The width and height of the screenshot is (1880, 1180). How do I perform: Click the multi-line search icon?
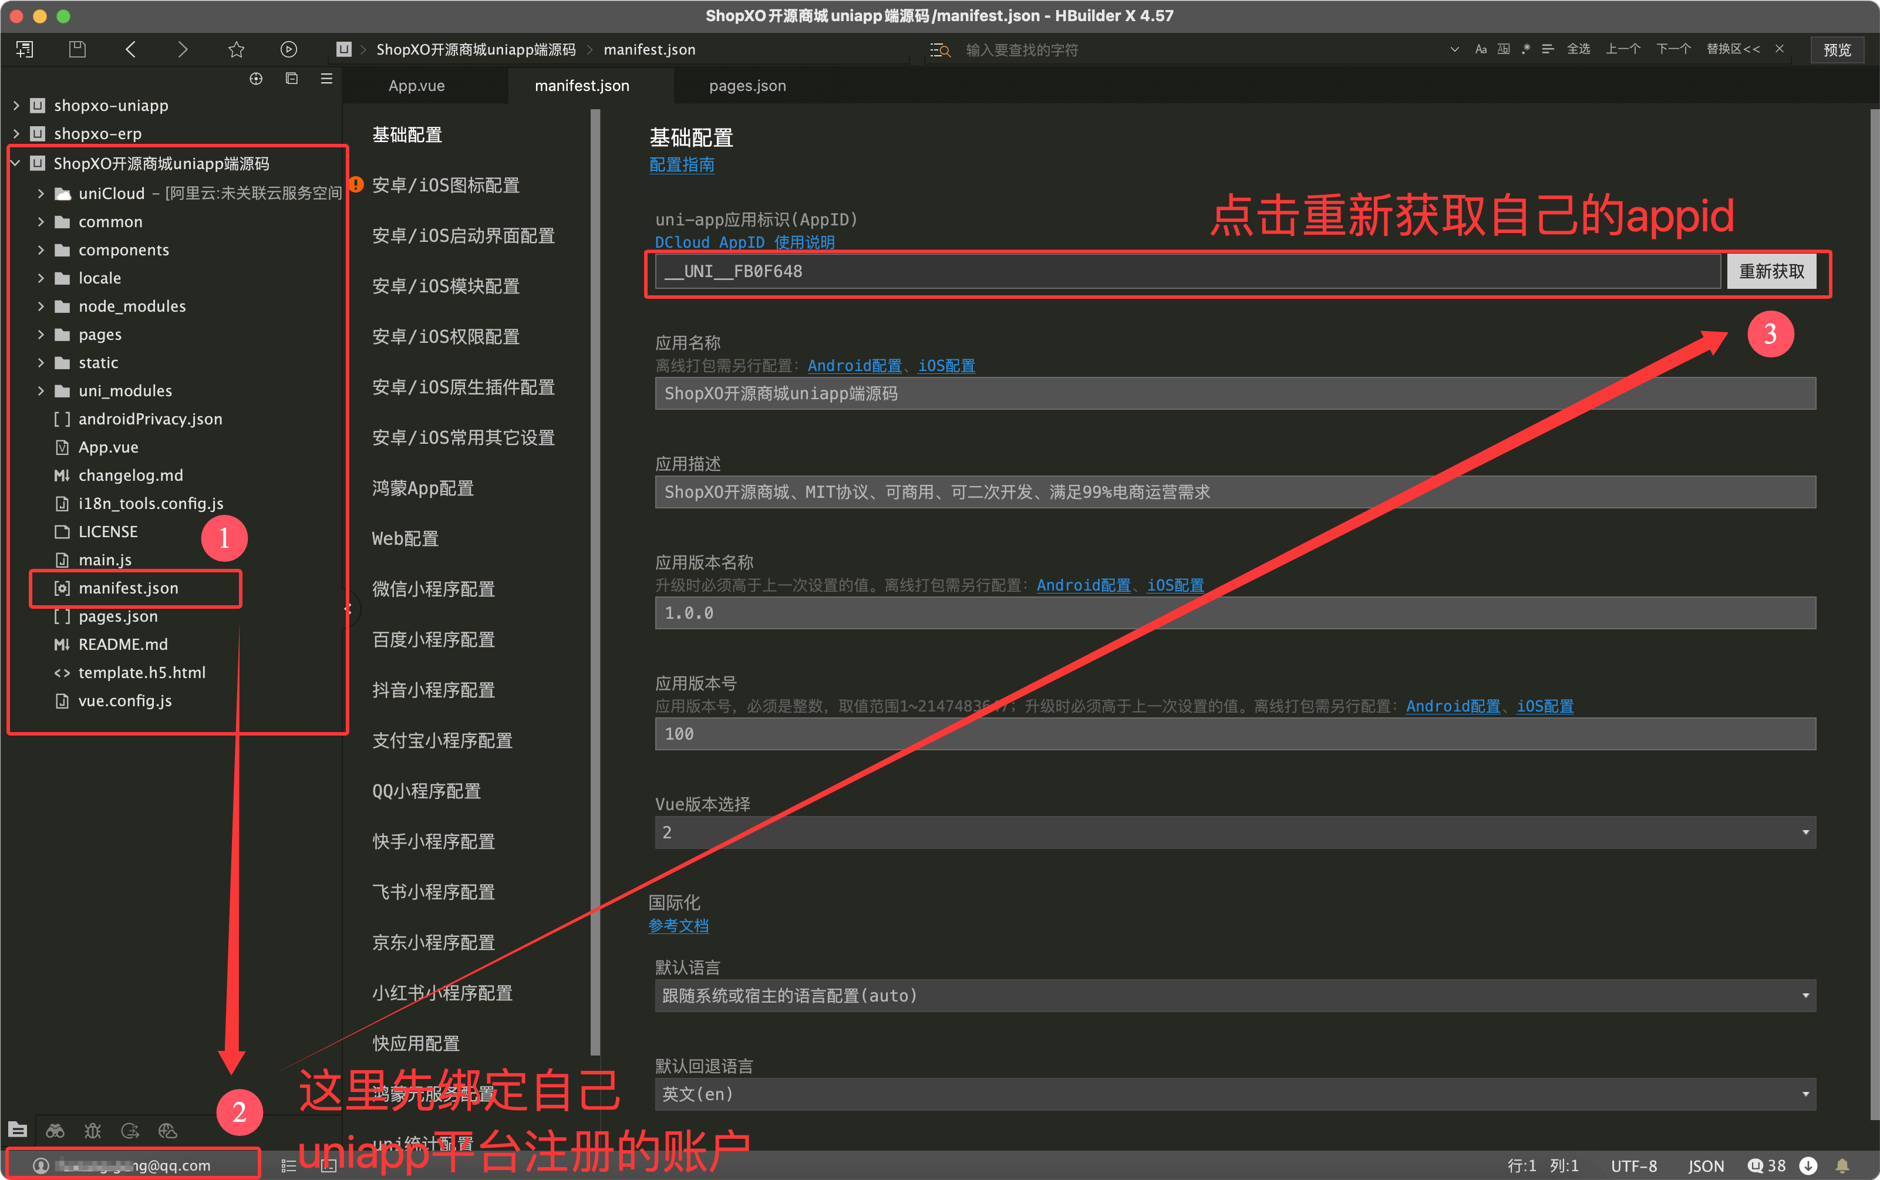(1548, 49)
